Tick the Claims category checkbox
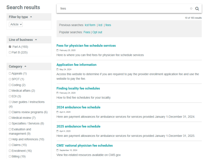The height and width of the screenshot is (159, 218). (x=10, y=145)
